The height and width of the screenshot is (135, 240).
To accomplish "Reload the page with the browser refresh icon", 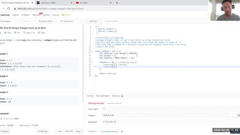I will click(8, 9).
